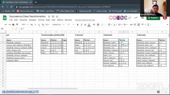Open vertical align options
This screenshot has width=170, height=95.
115,25
